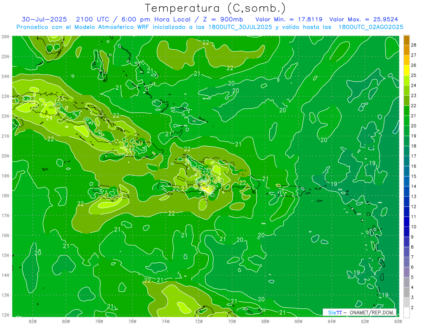Click the "16N" latitude axis label

5,235
